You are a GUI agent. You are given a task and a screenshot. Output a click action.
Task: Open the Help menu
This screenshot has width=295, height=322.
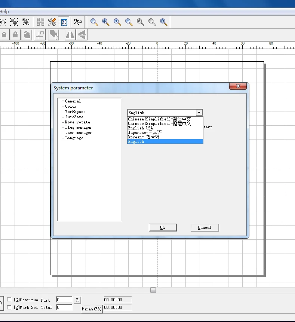(x=4, y=12)
